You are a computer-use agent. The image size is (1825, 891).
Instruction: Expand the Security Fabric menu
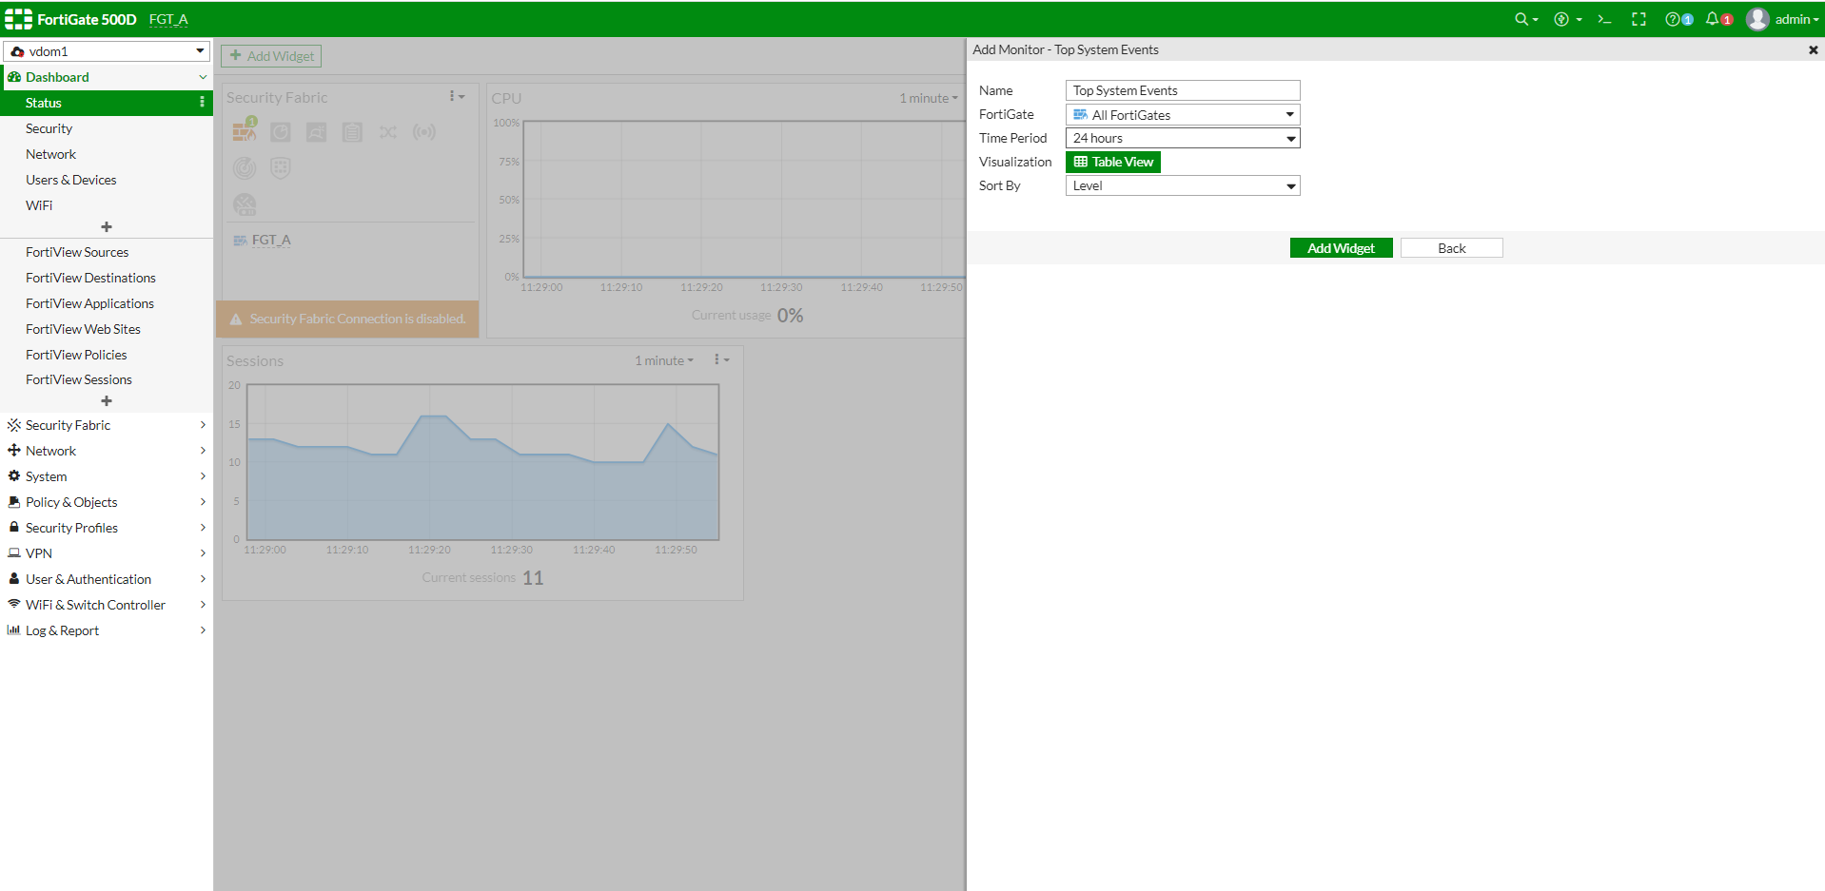107,425
